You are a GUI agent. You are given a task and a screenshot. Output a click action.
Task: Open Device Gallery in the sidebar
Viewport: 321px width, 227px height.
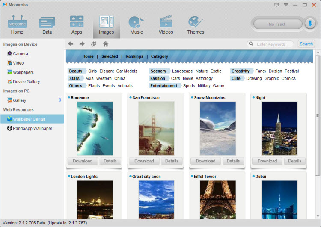tap(24, 82)
